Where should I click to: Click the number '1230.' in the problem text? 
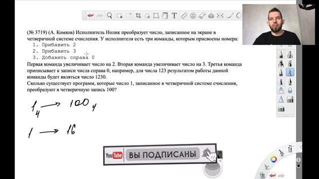click(101, 77)
